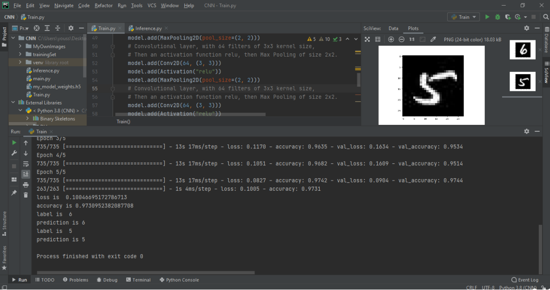The image size is (550, 290).
Task: Open the Python Console tool window
Action: point(179,280)
